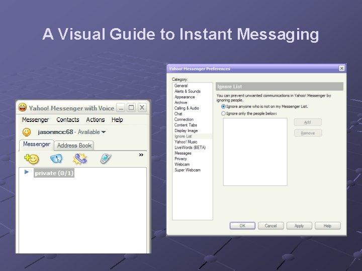The image size is (362, 271).
Task: Minimize the Yahoo! Messenger with Voice window
Action: pos(121,107)
